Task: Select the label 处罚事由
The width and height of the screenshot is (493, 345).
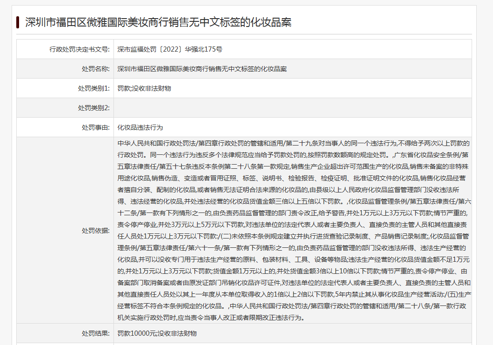Action: point(96,127)
